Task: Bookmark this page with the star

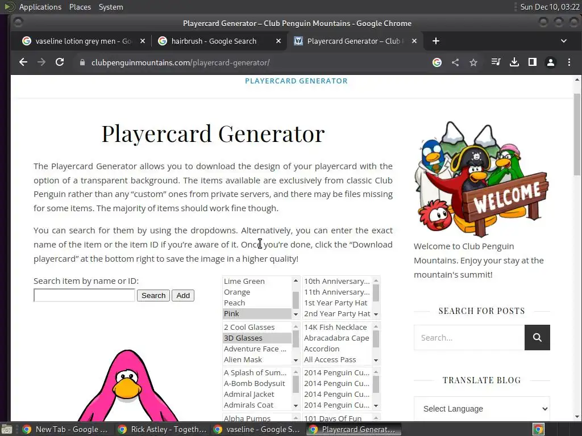Action: (473, 62)
